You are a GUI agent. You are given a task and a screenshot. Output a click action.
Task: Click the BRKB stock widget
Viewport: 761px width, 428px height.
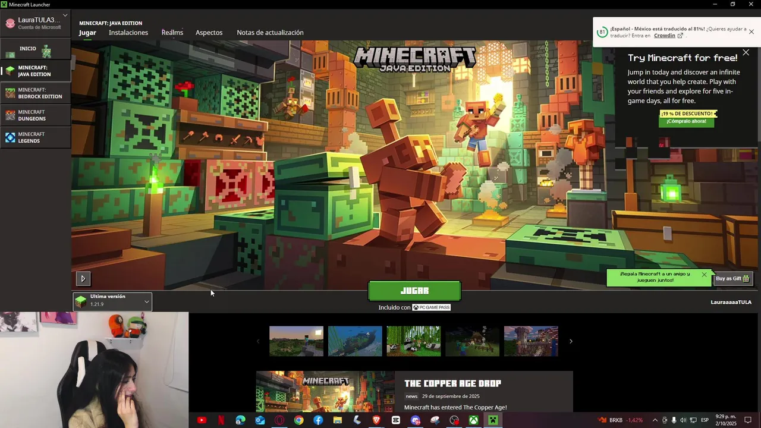(621, 420)
